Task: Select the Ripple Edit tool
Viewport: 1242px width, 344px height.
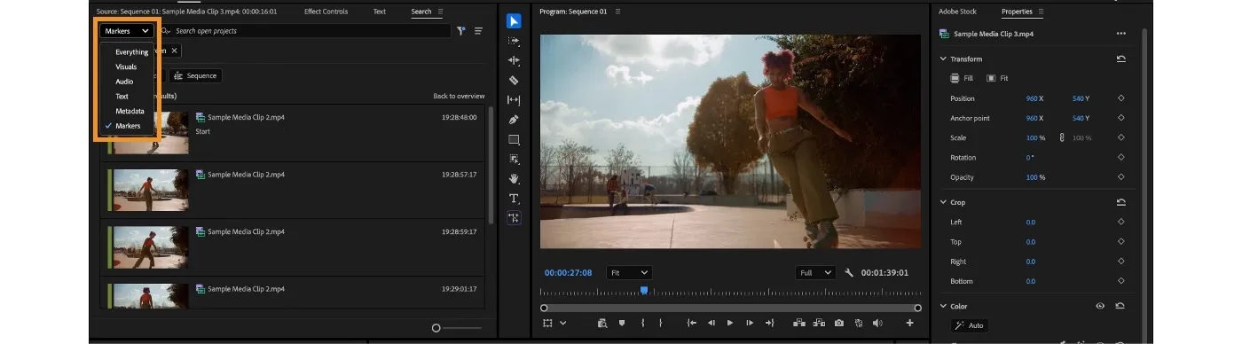Action: [x=514, y=60]
